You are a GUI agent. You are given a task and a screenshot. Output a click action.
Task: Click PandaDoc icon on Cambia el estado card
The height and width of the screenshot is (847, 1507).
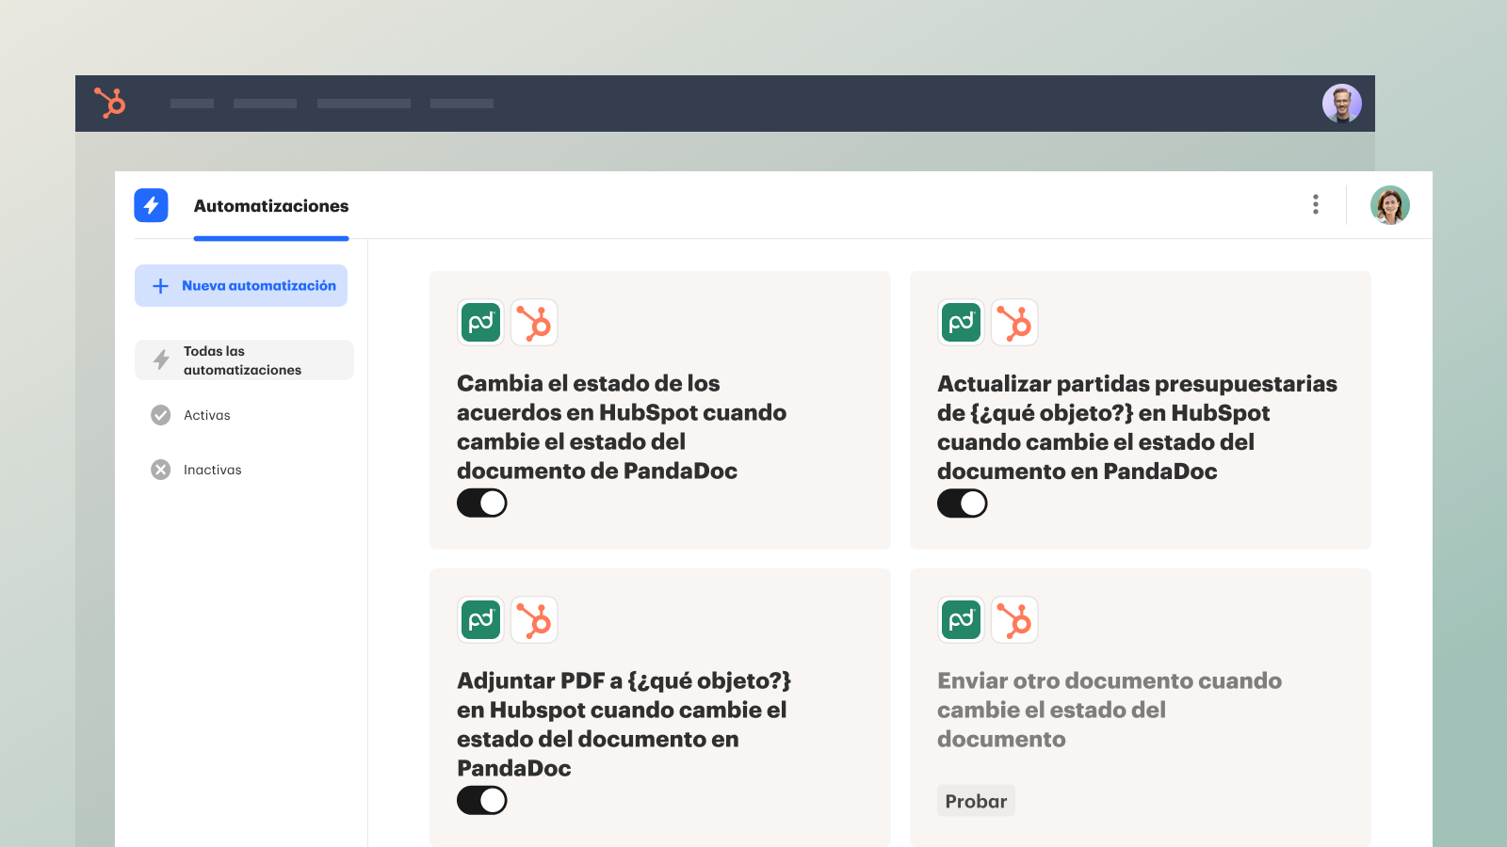point(481,323)
